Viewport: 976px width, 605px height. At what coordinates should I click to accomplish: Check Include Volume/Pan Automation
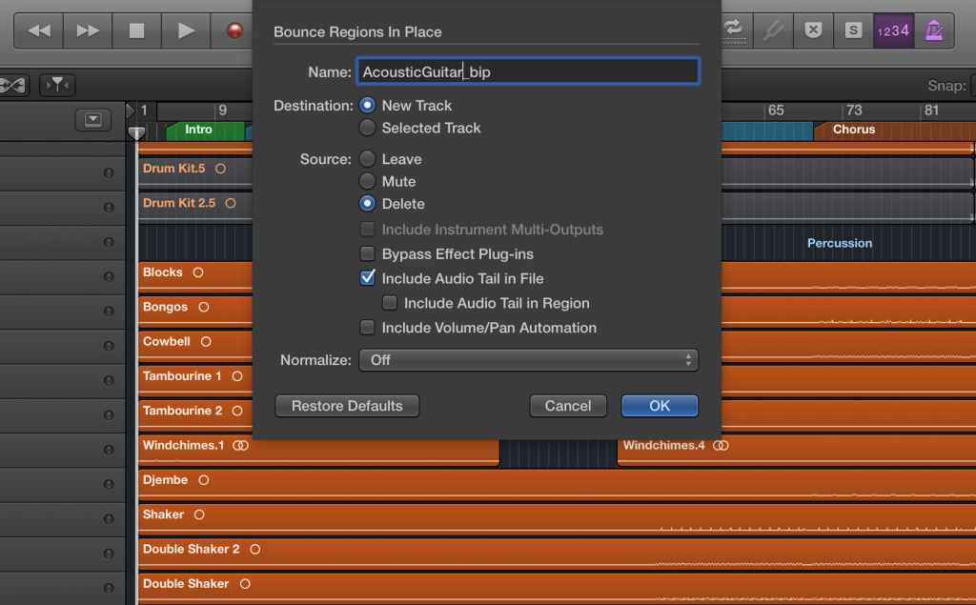point(367,328)
